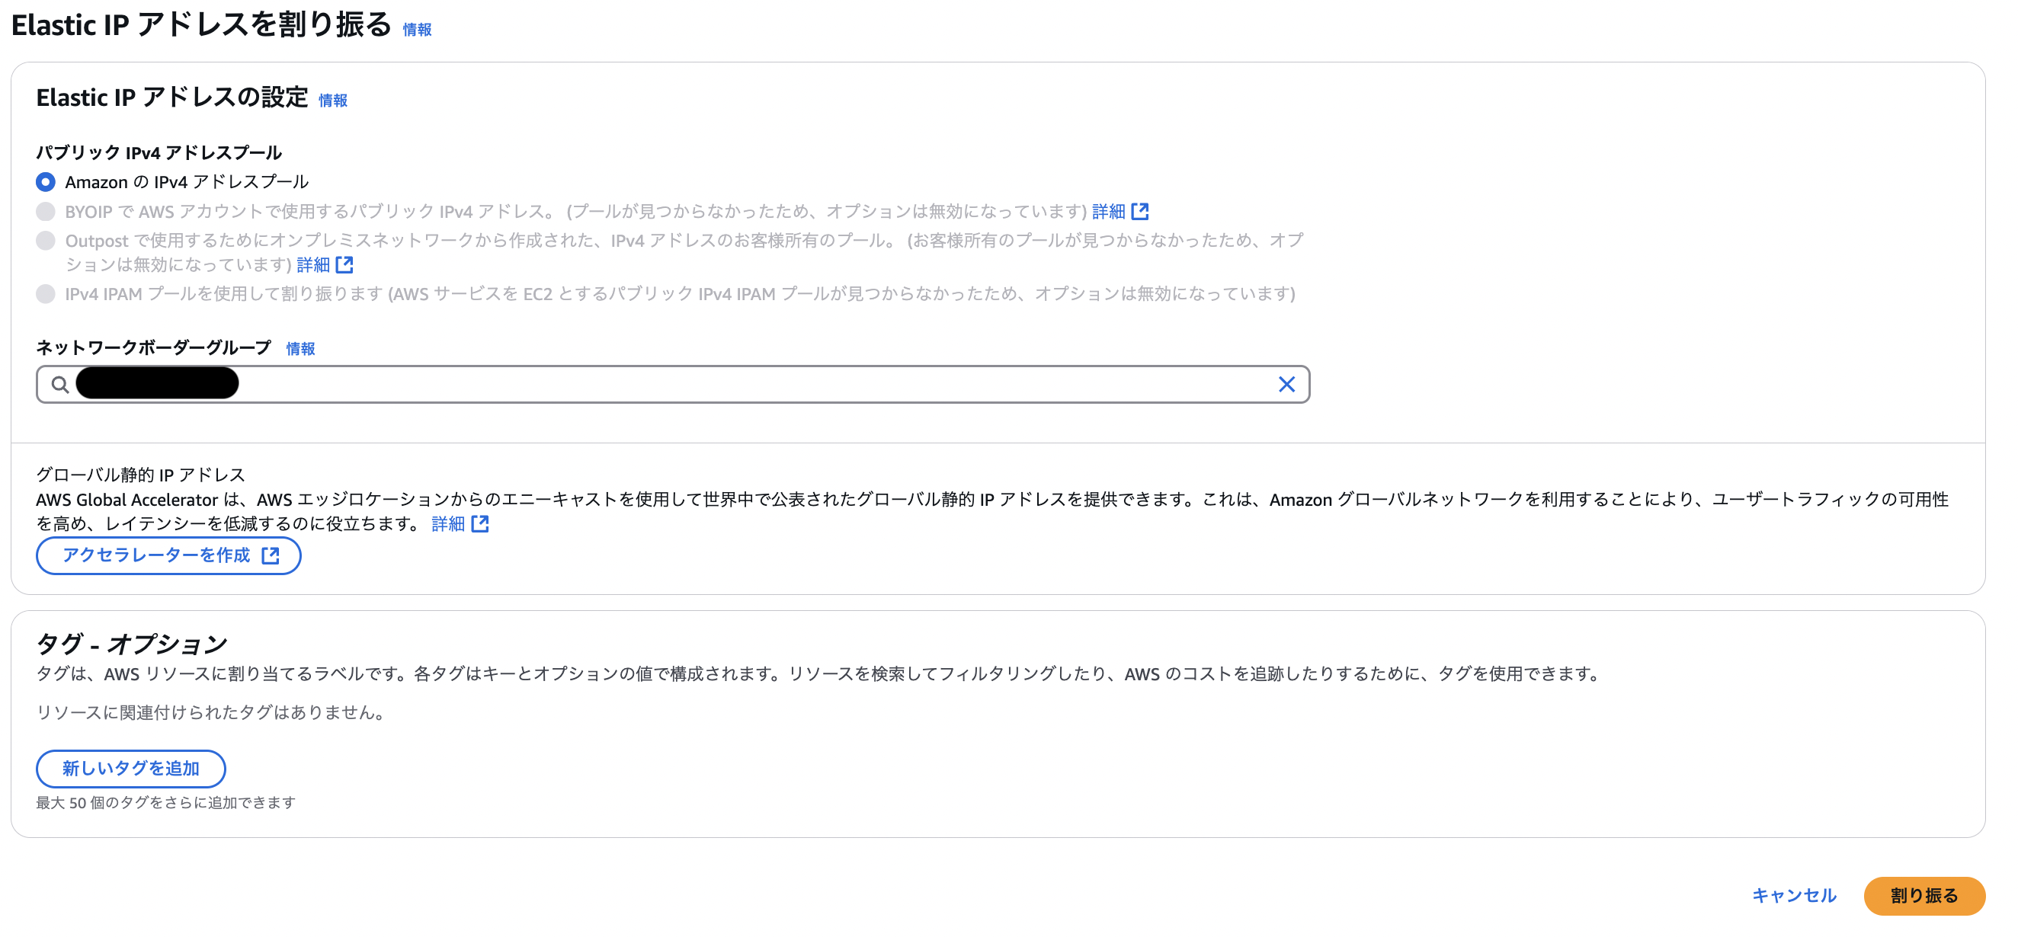
Task: Click the アクセラレーターを作成 button
Action: pyautogui.click(x=168, y=556)
